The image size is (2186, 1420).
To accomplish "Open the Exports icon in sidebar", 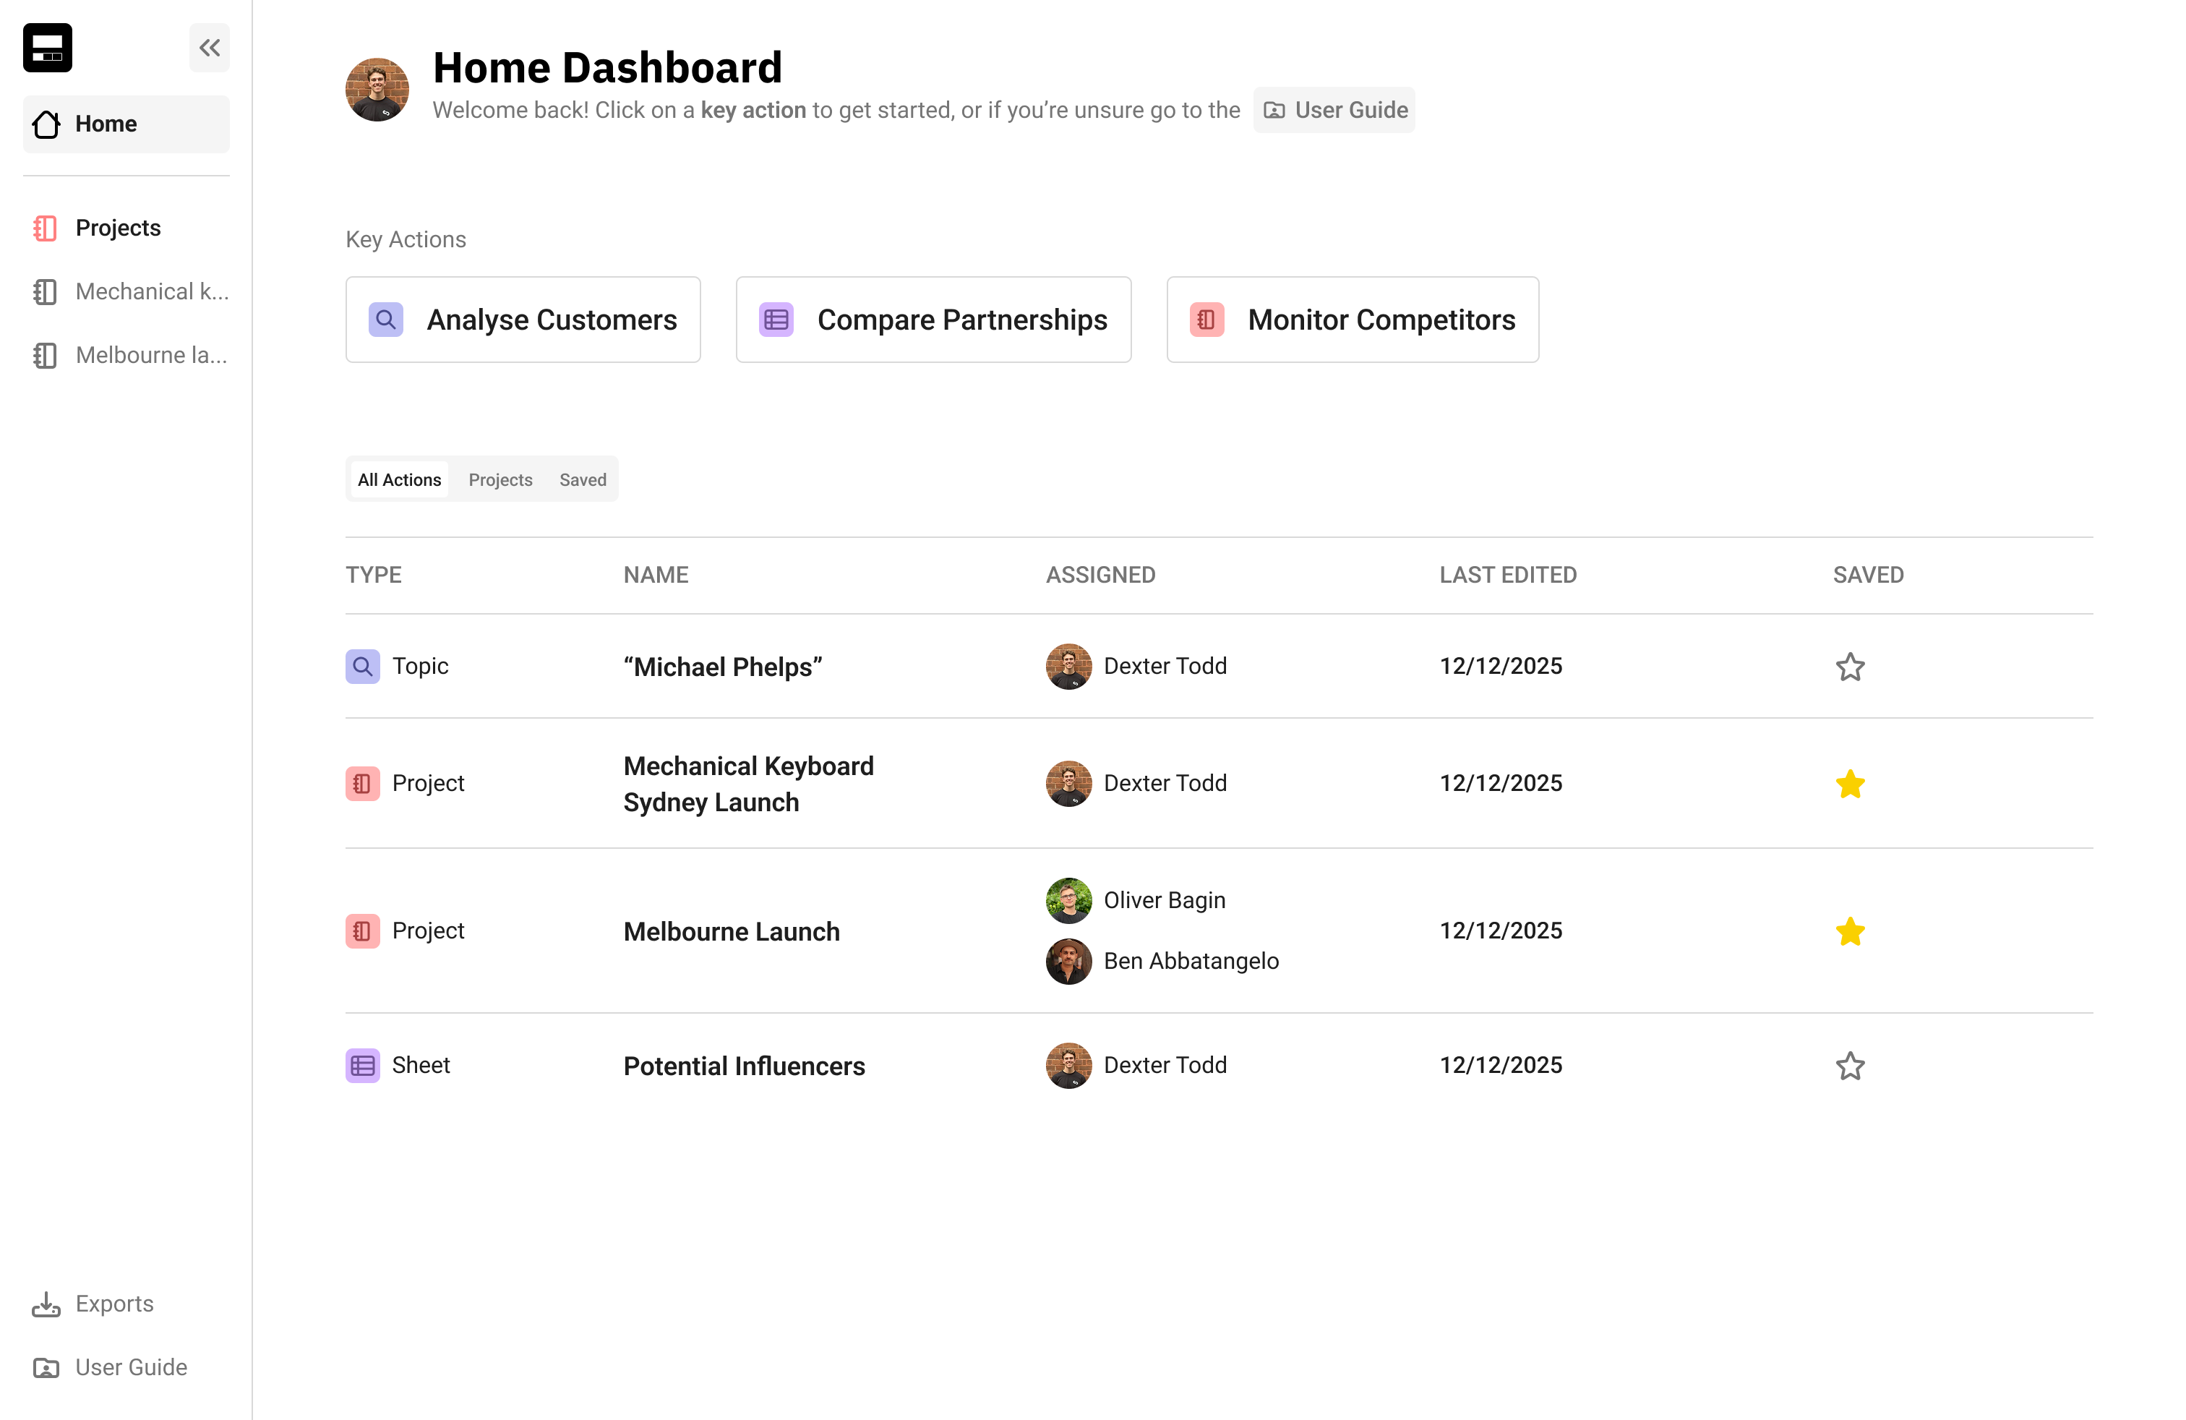I will click(x=46, y=1304).
